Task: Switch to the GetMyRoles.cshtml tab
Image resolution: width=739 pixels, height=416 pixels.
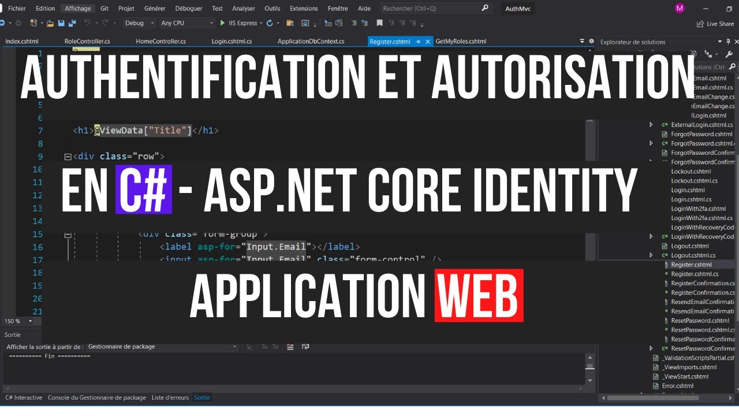Action: pyautogui.click(x=461, y=42)
